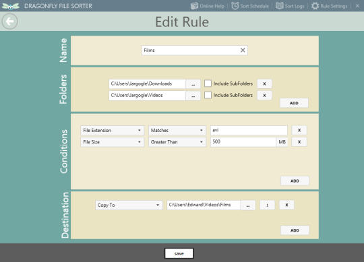Clear the Films name field

click(x=243, y=50)
